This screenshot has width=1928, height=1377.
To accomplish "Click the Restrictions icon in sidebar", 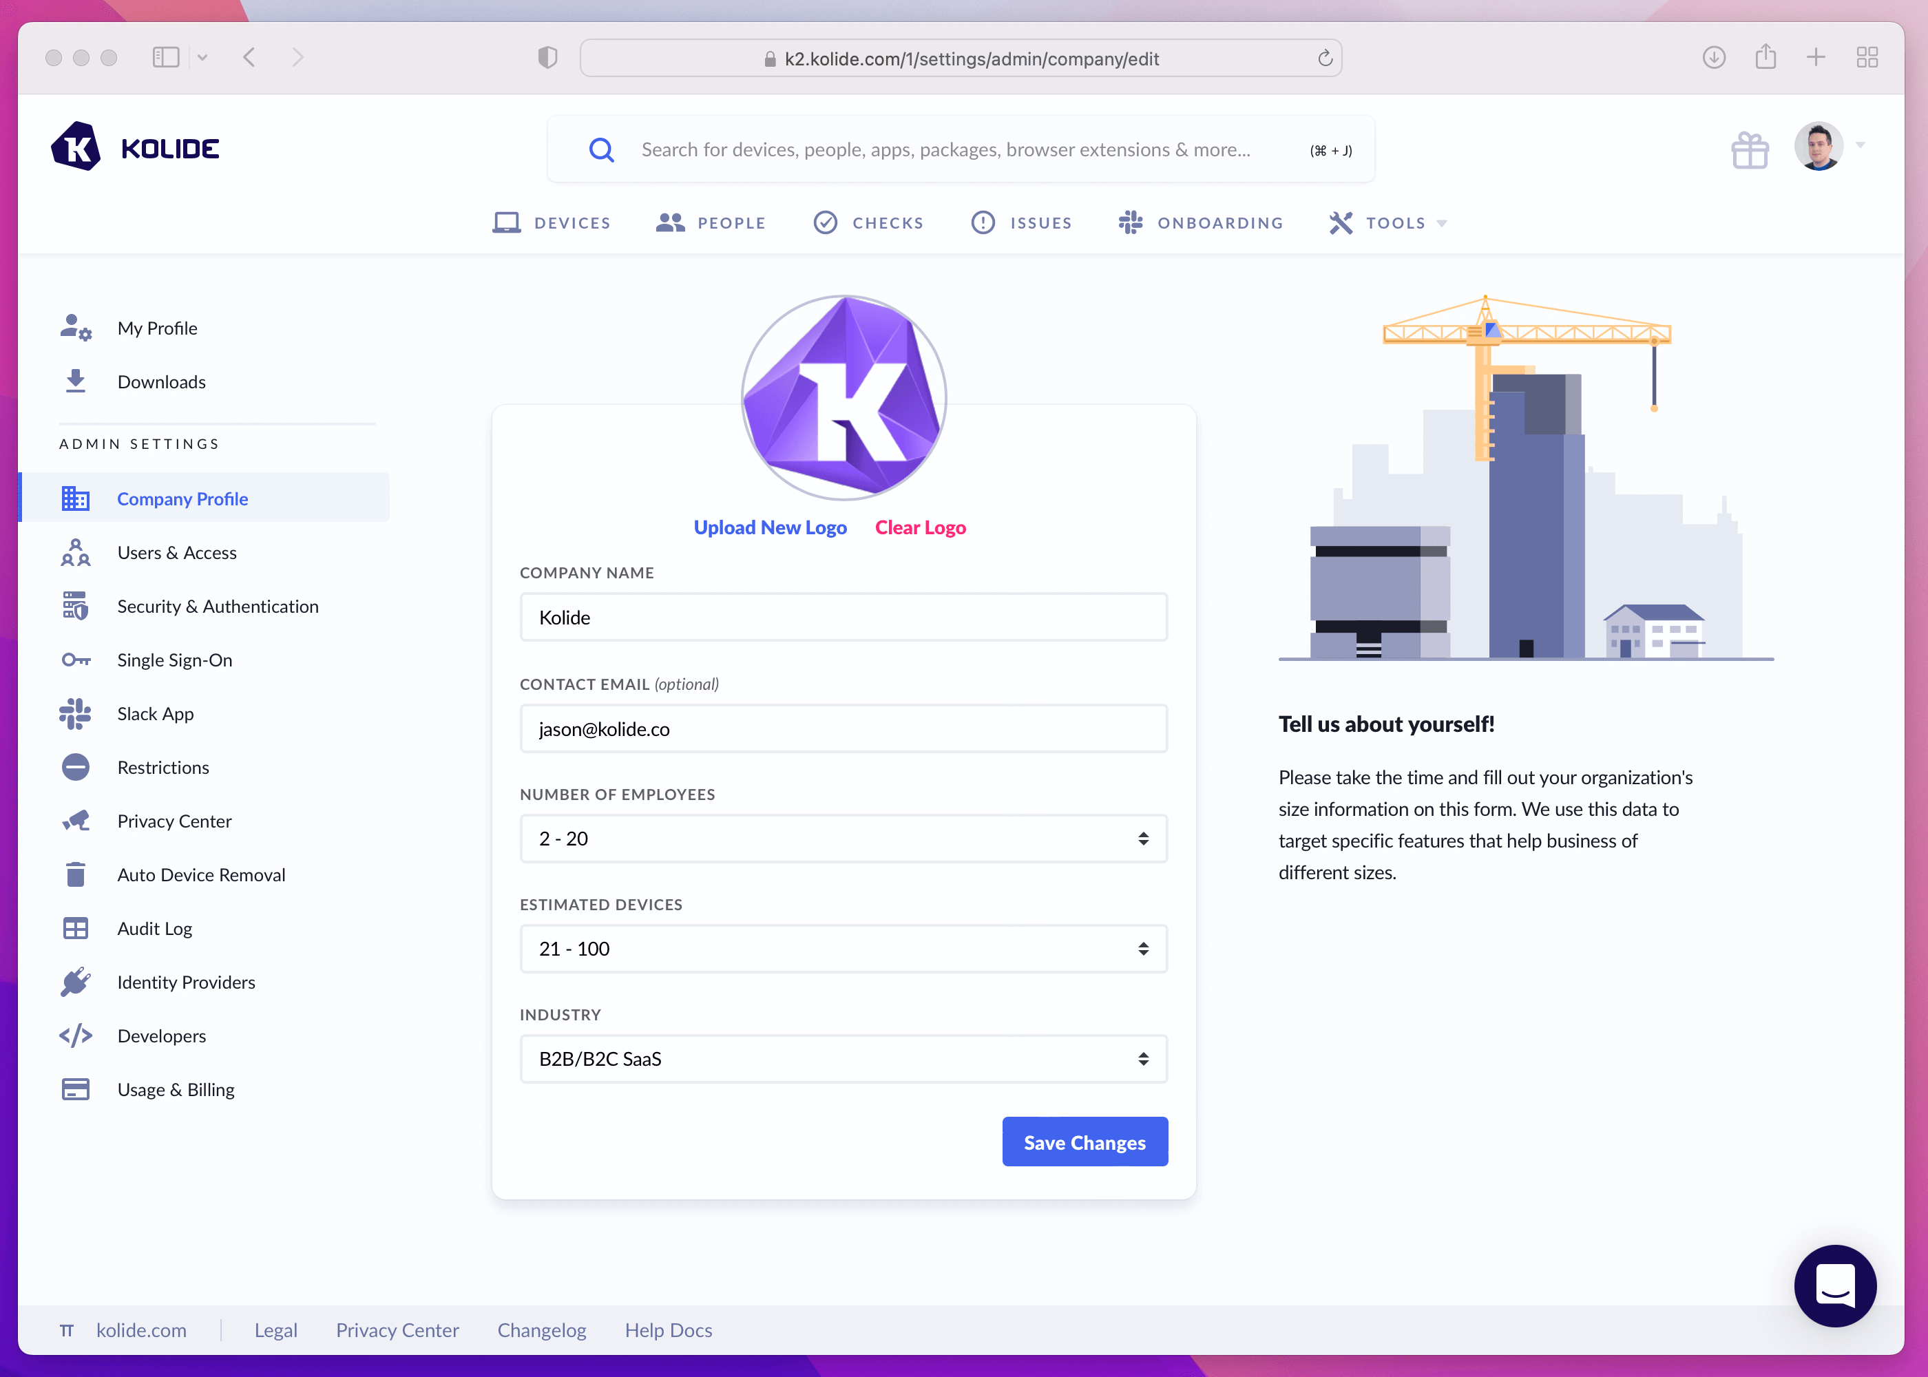I will [x=76, y=768].
